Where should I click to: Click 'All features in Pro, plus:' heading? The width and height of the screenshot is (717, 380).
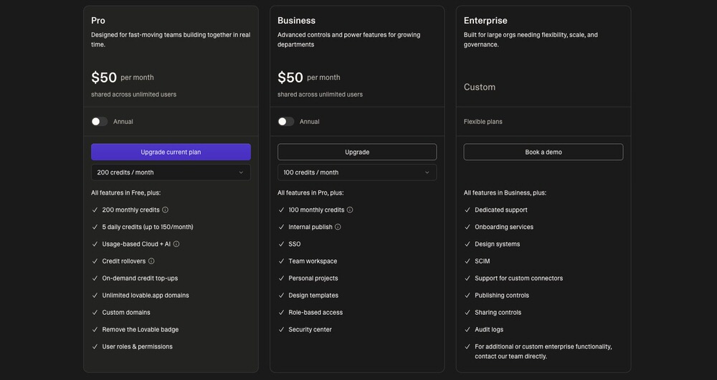pos(310,193)
